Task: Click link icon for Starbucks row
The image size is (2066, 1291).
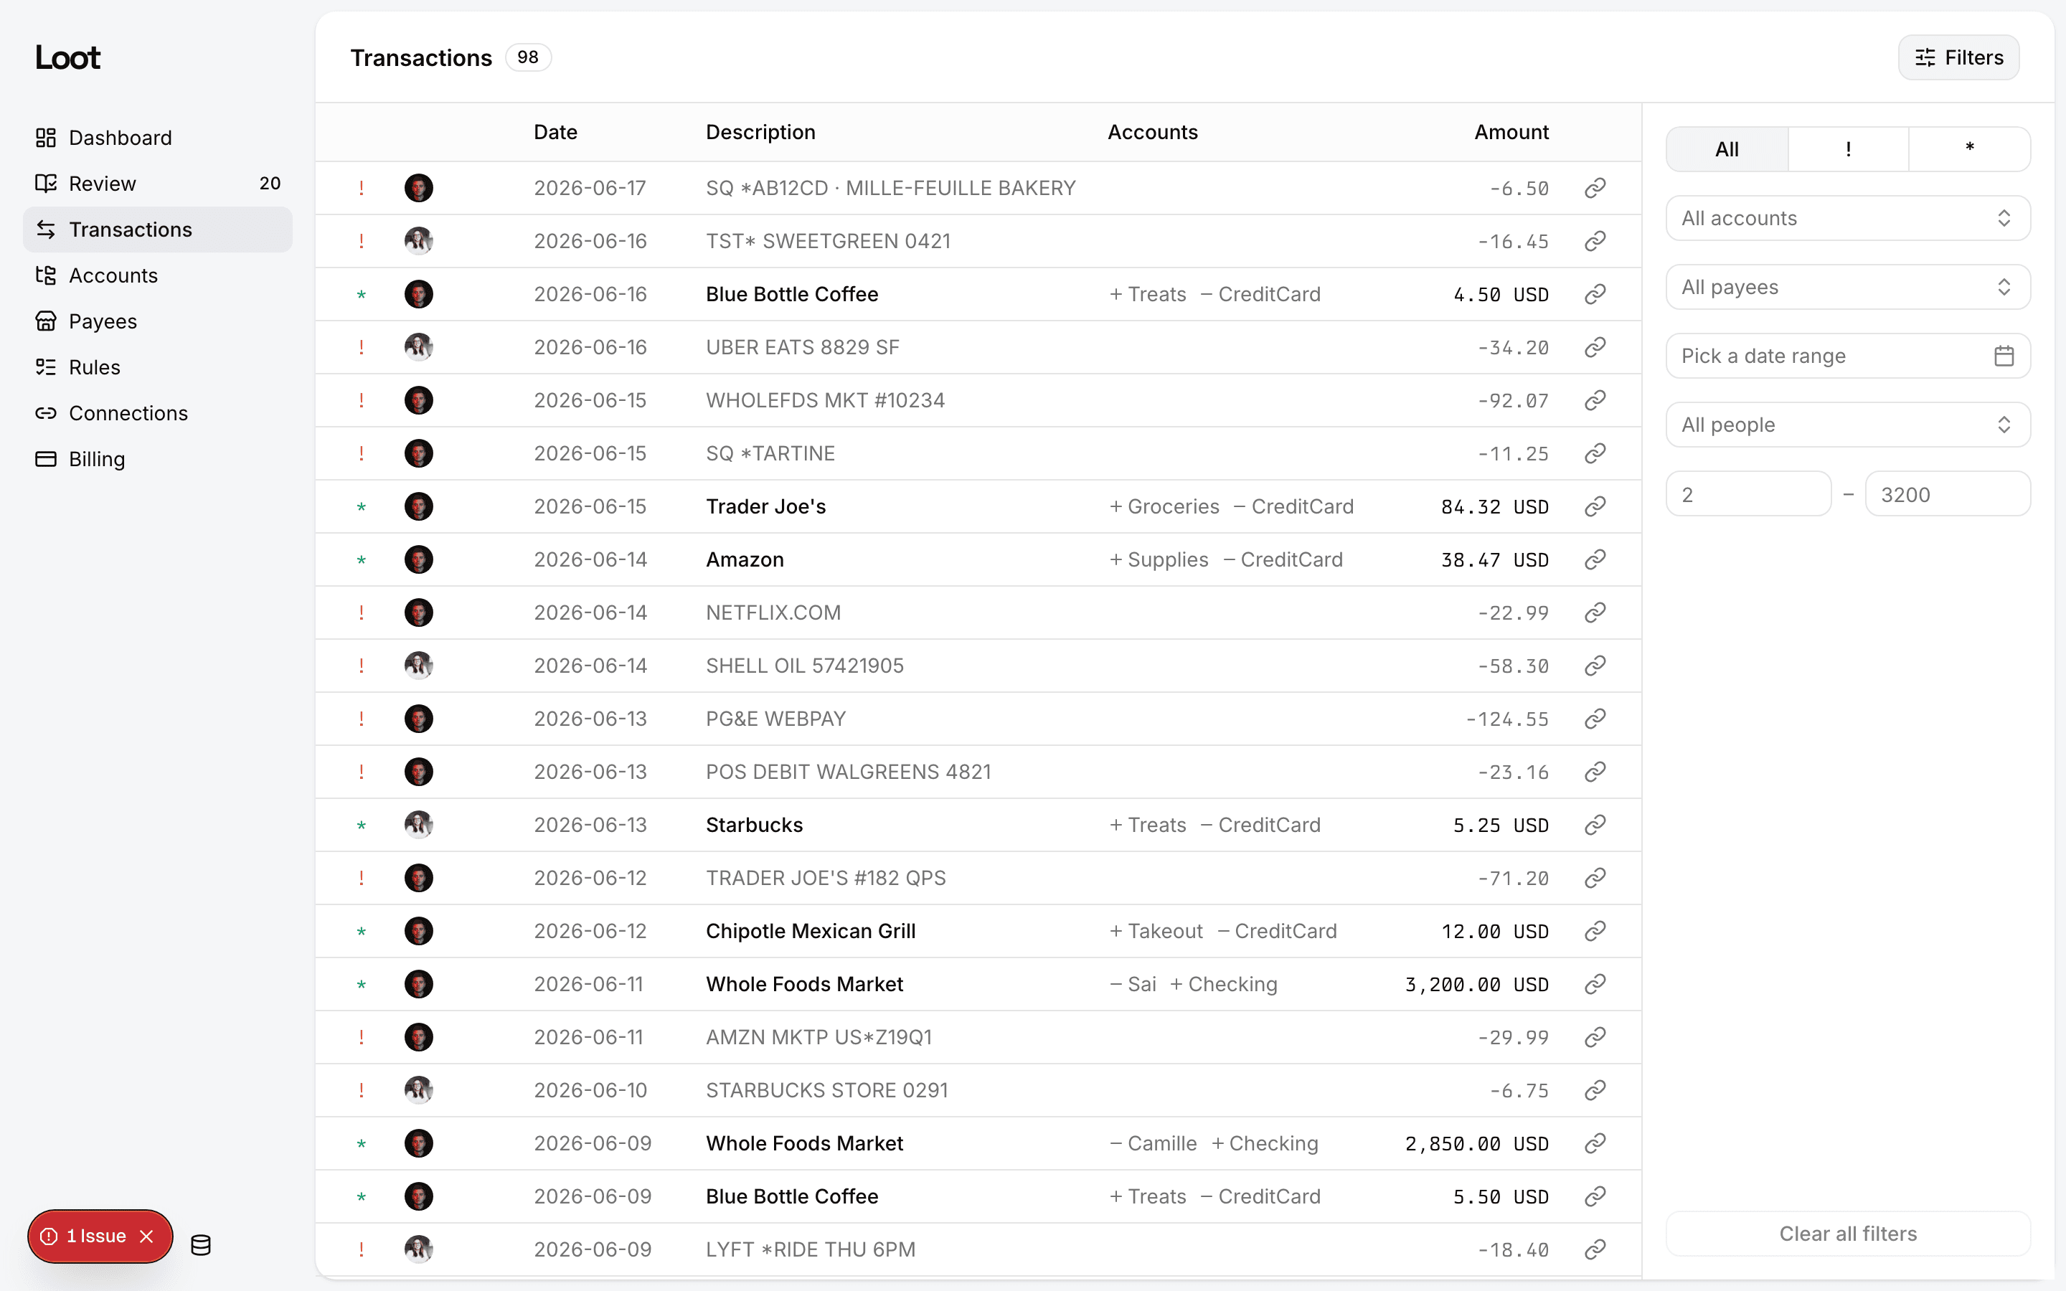Action: point(1595,825)
